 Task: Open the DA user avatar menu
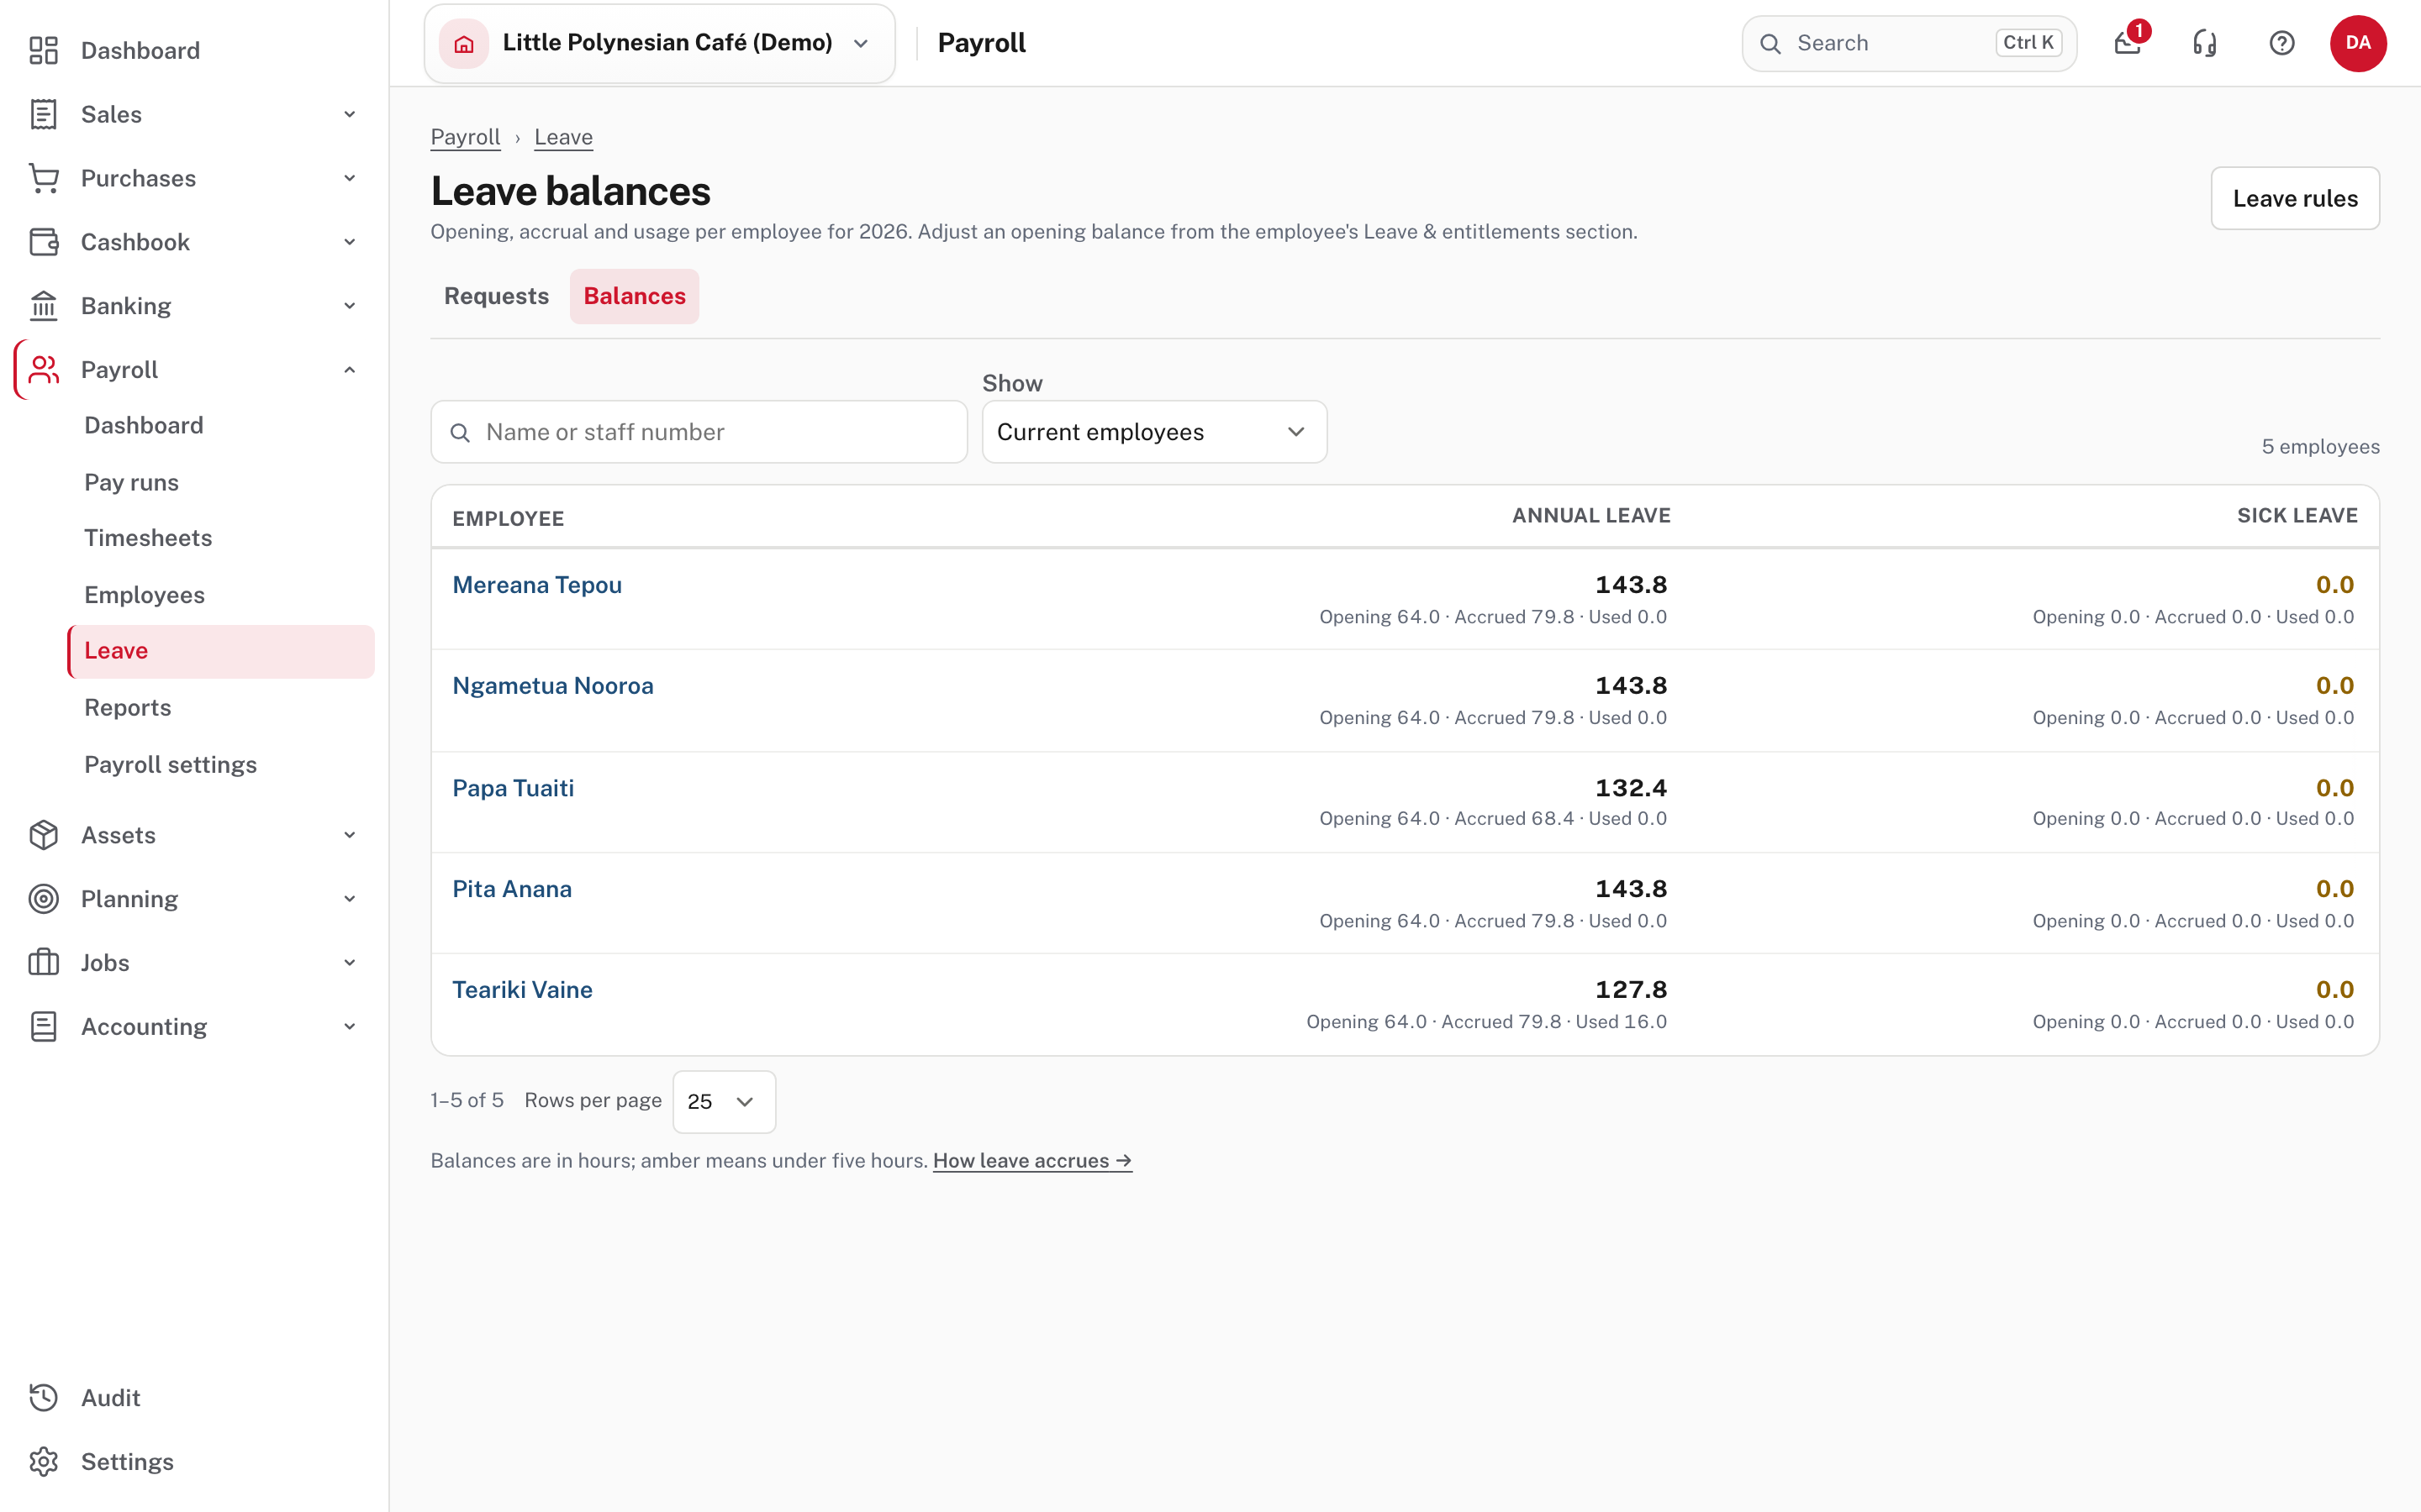pos(2358,43)
